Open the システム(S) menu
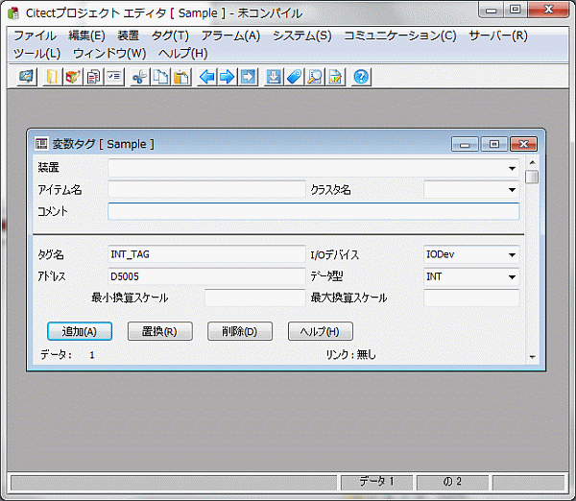576x501 pixels. click(302, 36)
